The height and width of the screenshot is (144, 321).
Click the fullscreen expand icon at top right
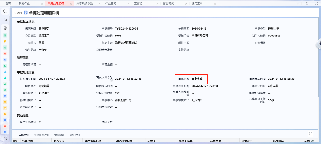tap(316, 4)
